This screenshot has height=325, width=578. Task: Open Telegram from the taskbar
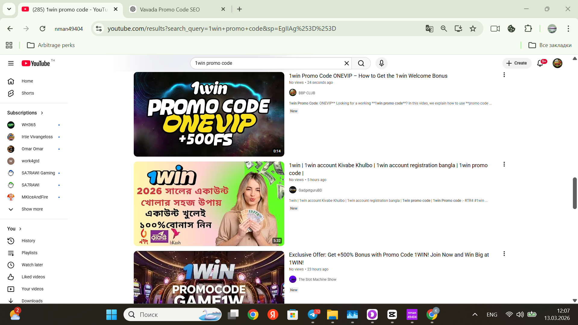pyautogui.click(x=313, y=314)
